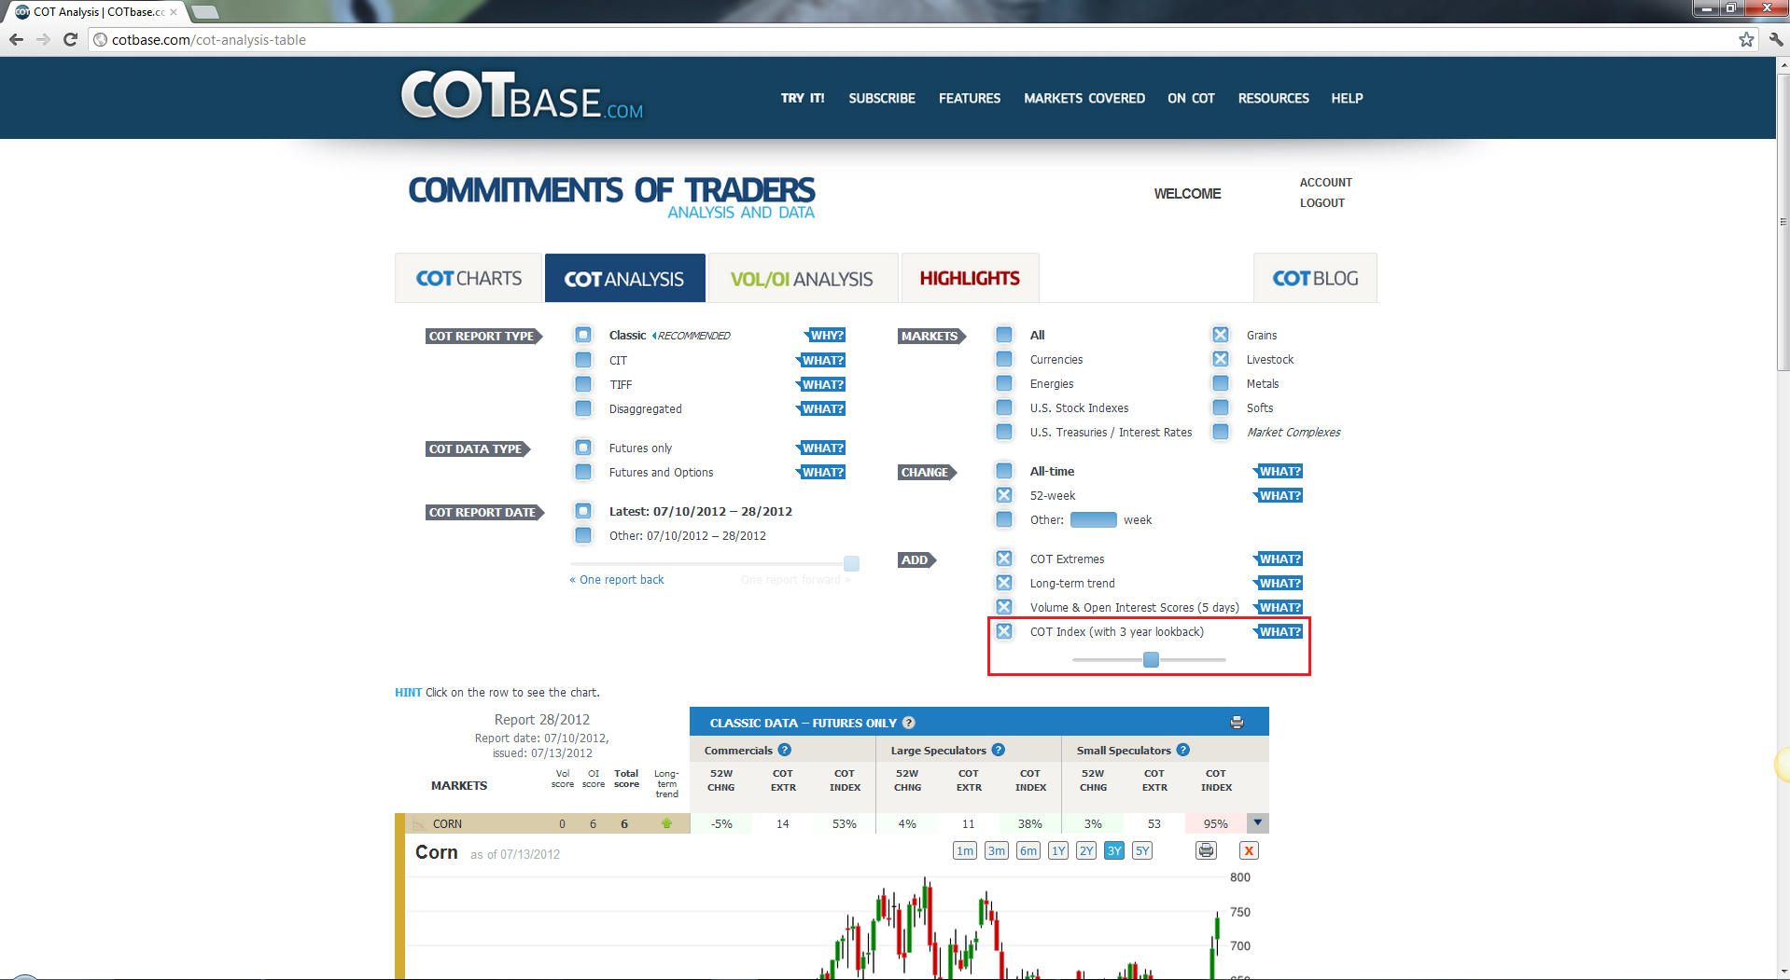Image resolution: width=1790 pixels, height=980 pixels.
Task: Click the WHAT? tag next to Futures only
Action: (x=821, y=448)
